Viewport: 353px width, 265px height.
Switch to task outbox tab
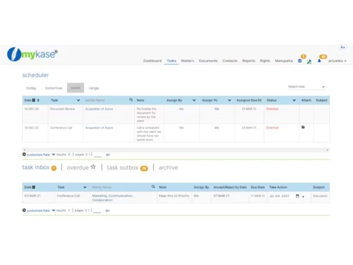pyautogui.click(x=123, y=167)
